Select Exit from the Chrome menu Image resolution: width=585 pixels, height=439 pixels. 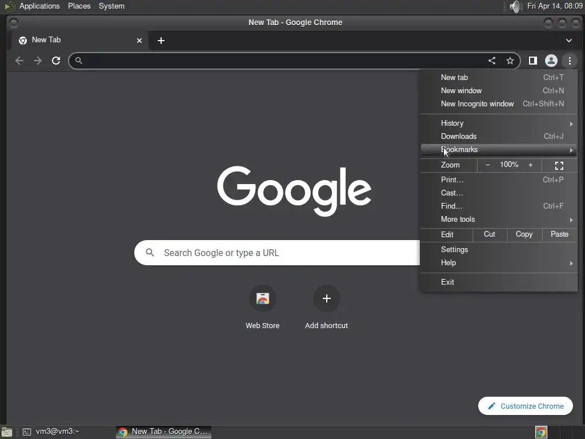click(498, 282)
